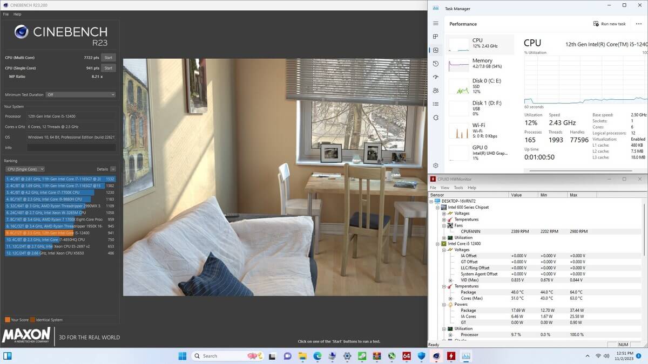This screenshot has width=648, height=364.
Task: Open Task Manager more options ellipsis
Action: (639, 24)
